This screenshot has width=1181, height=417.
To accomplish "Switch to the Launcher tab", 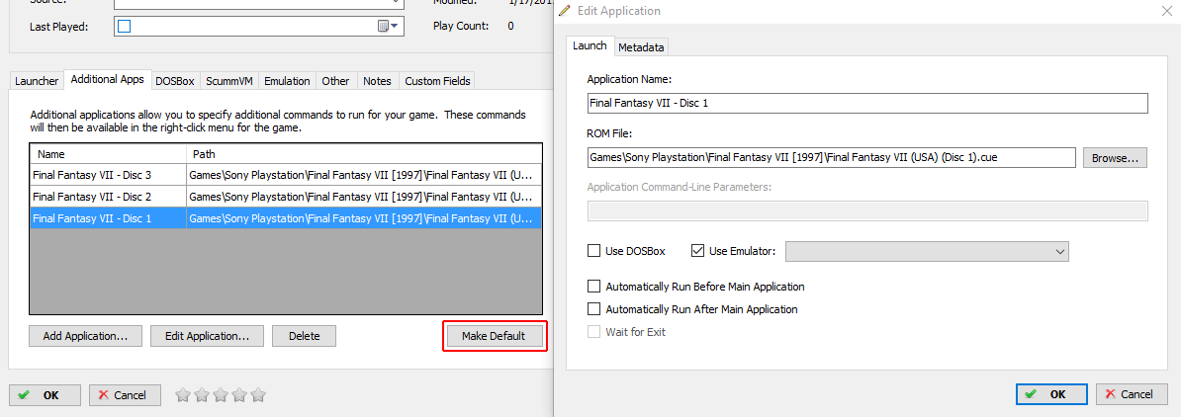I will (x=37, y=81).
